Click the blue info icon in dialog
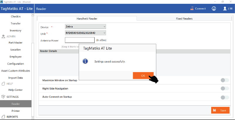The image size is (235, 120). 85,62
